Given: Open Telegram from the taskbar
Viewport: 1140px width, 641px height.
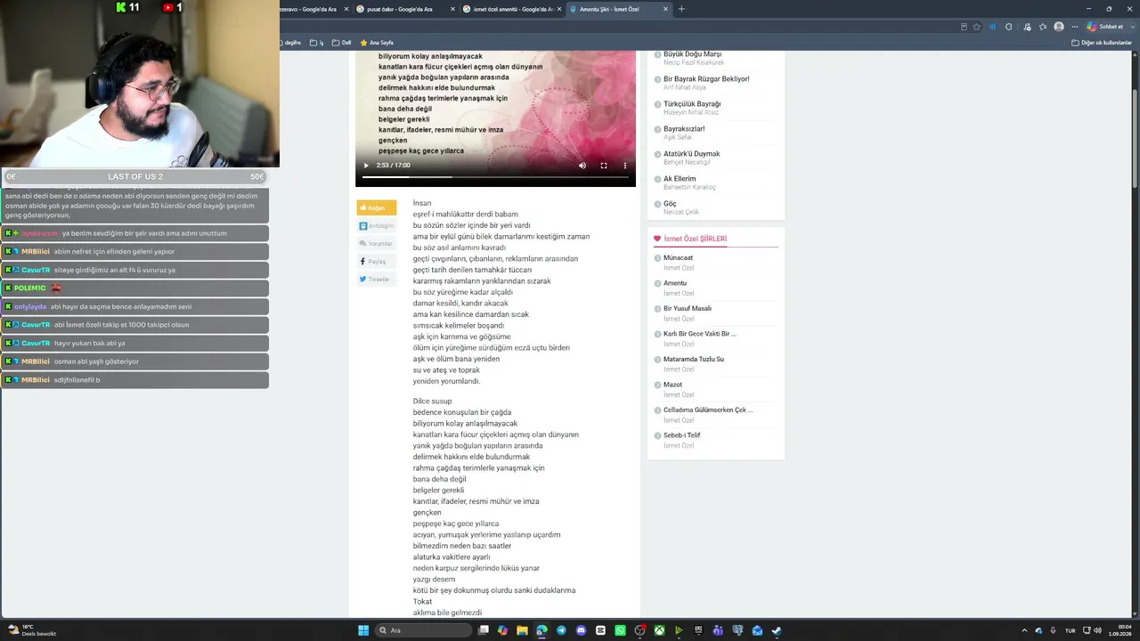Looking at the screenshot, I should point(561,630).
